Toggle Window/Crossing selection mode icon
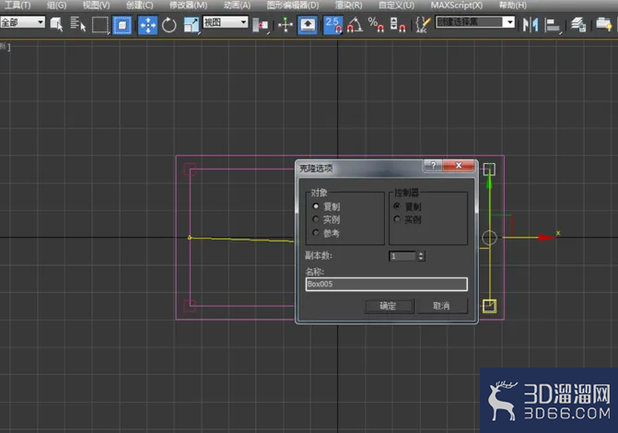The image size is (618, 433). pos(122,25)
